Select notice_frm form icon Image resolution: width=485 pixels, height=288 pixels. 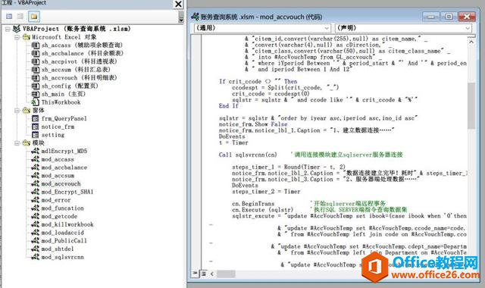(36, 127)
